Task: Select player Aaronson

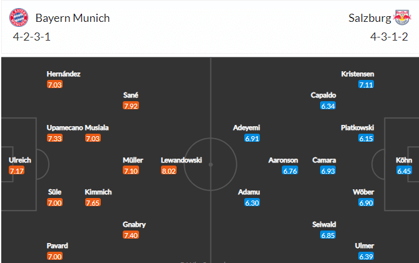Action: pyautogui.click(x=283, y=160)
